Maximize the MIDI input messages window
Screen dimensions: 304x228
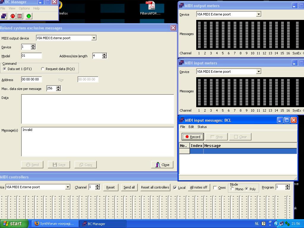coord(287,120)
